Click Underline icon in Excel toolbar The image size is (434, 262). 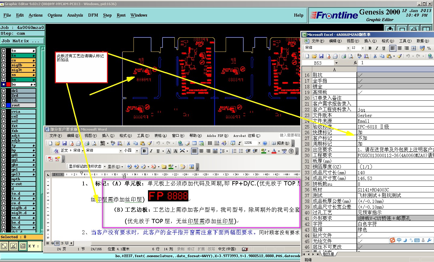tap(384, 48)
